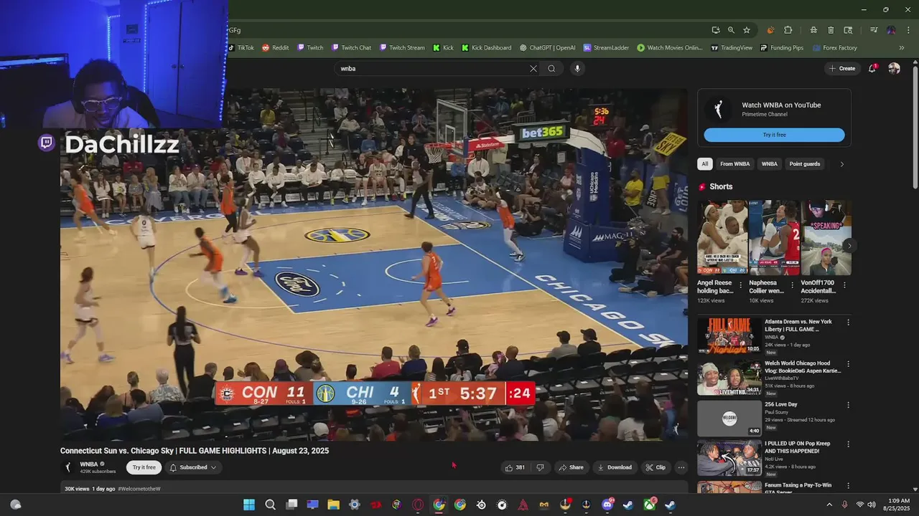Open Windows Start menu
This screenshot has height=516, width=919.
tap(249, 505)
